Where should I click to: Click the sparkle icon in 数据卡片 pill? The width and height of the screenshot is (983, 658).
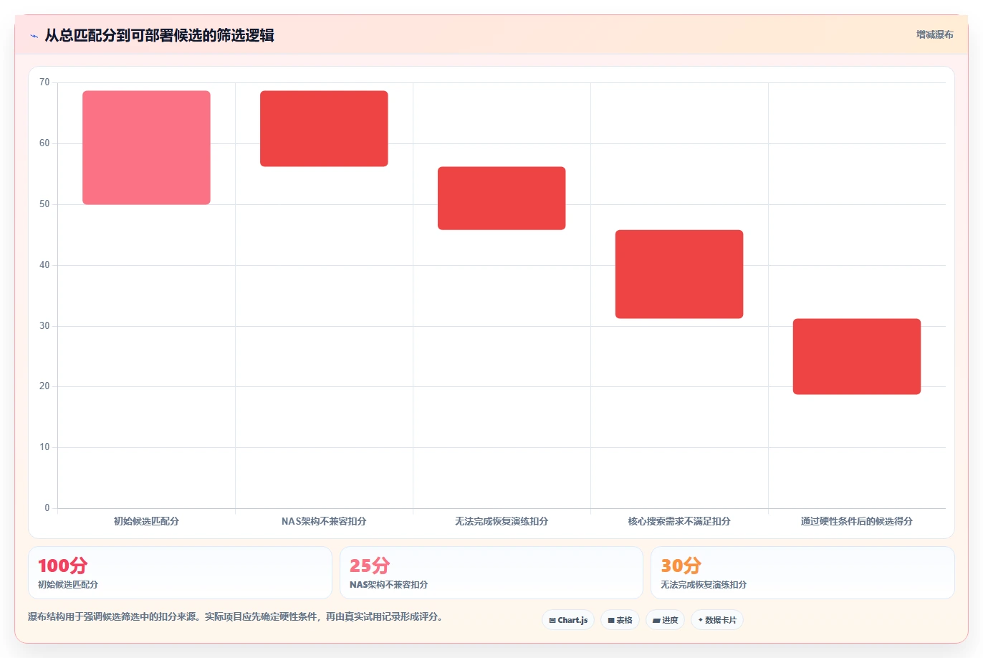[701, 620]
